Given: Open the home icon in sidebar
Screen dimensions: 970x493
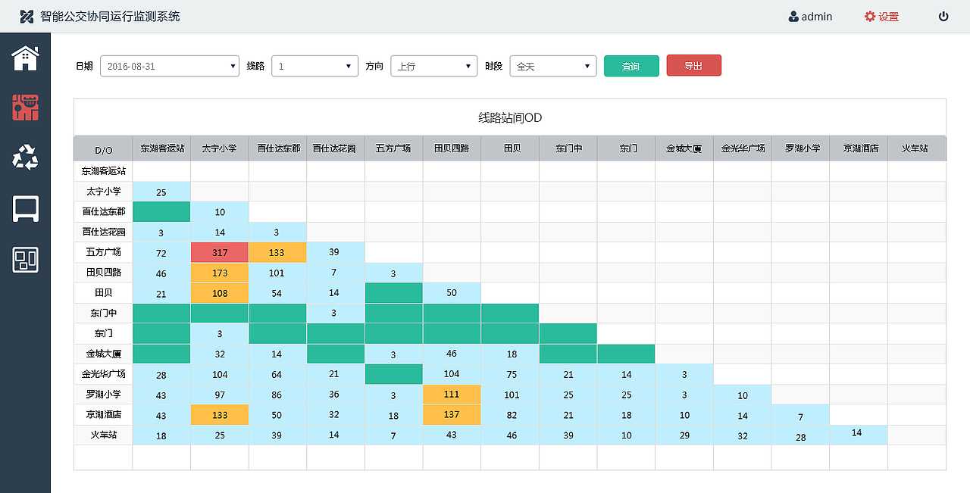Looking at the screenshot, I should click(x=25, y=58).
